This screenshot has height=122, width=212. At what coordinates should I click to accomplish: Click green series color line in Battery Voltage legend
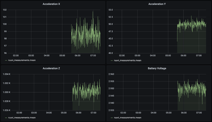(x=112, y=118)
